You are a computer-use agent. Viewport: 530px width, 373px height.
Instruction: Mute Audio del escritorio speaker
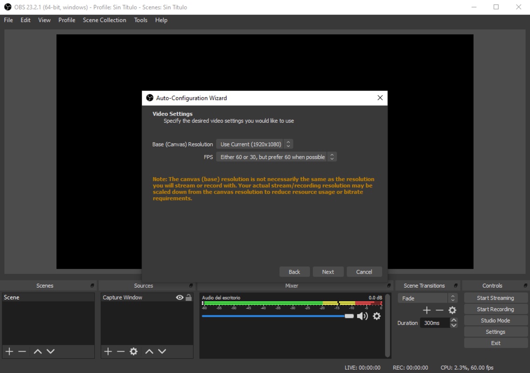click(x=362, y=316)
